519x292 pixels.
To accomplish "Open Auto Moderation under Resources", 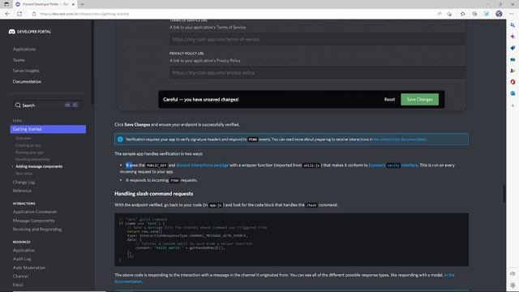I will [x=29, y=268].
